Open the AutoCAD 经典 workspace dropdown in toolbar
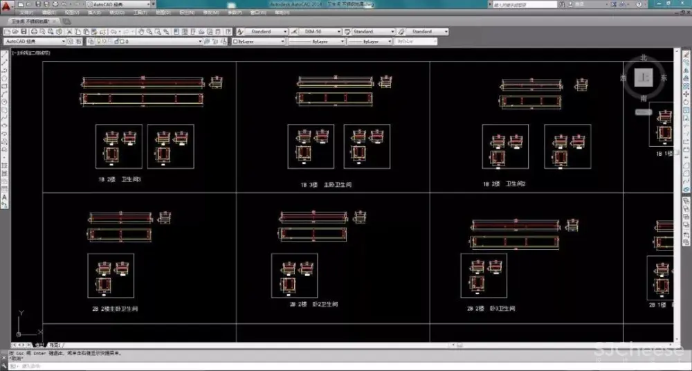Screen dimensions: 692x371 point(63,41)
